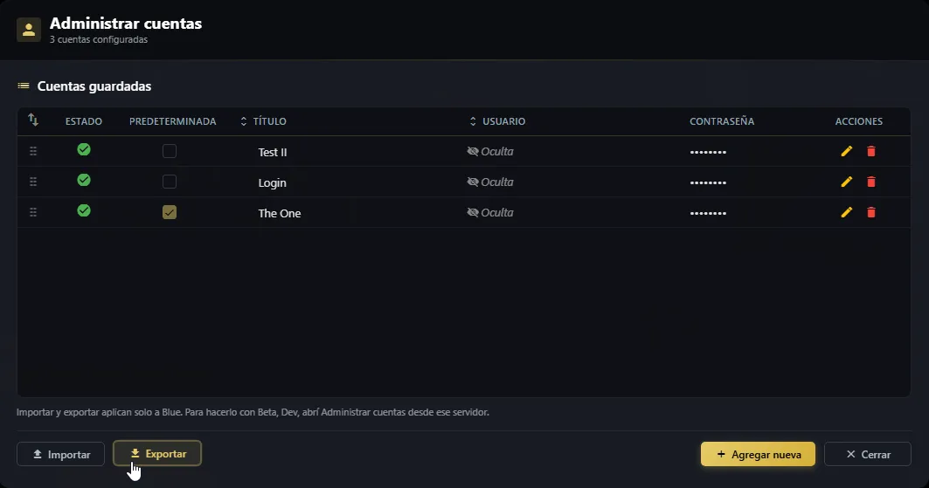The height and width of the screenshot is (488, 929).
Task: Delete the Login account
Action: coord(871,182)
